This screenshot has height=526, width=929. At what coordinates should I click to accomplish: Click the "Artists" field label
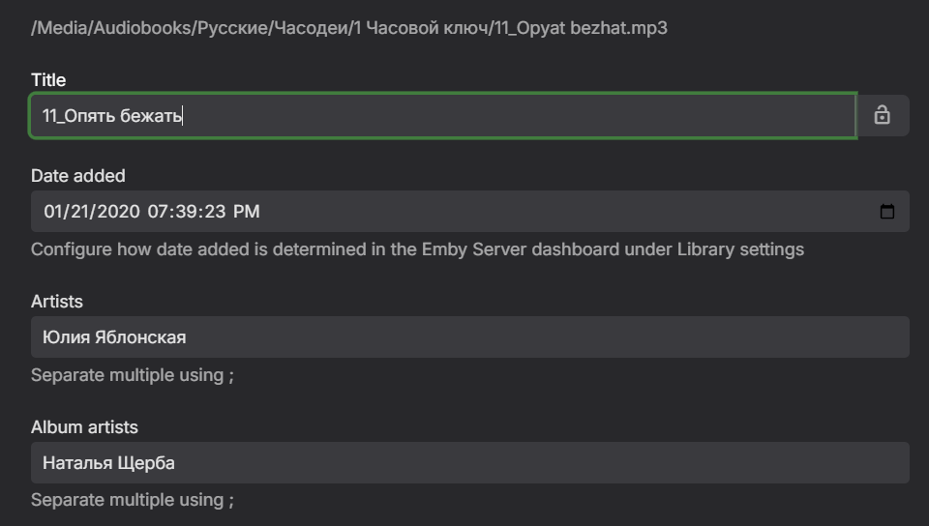click(57, 302)
